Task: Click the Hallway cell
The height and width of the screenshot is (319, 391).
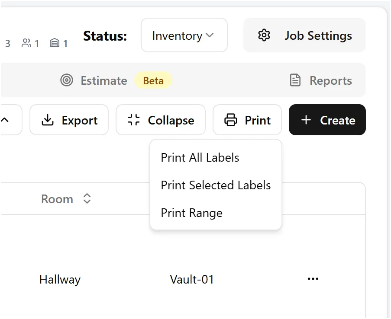Action: [60, 279]
